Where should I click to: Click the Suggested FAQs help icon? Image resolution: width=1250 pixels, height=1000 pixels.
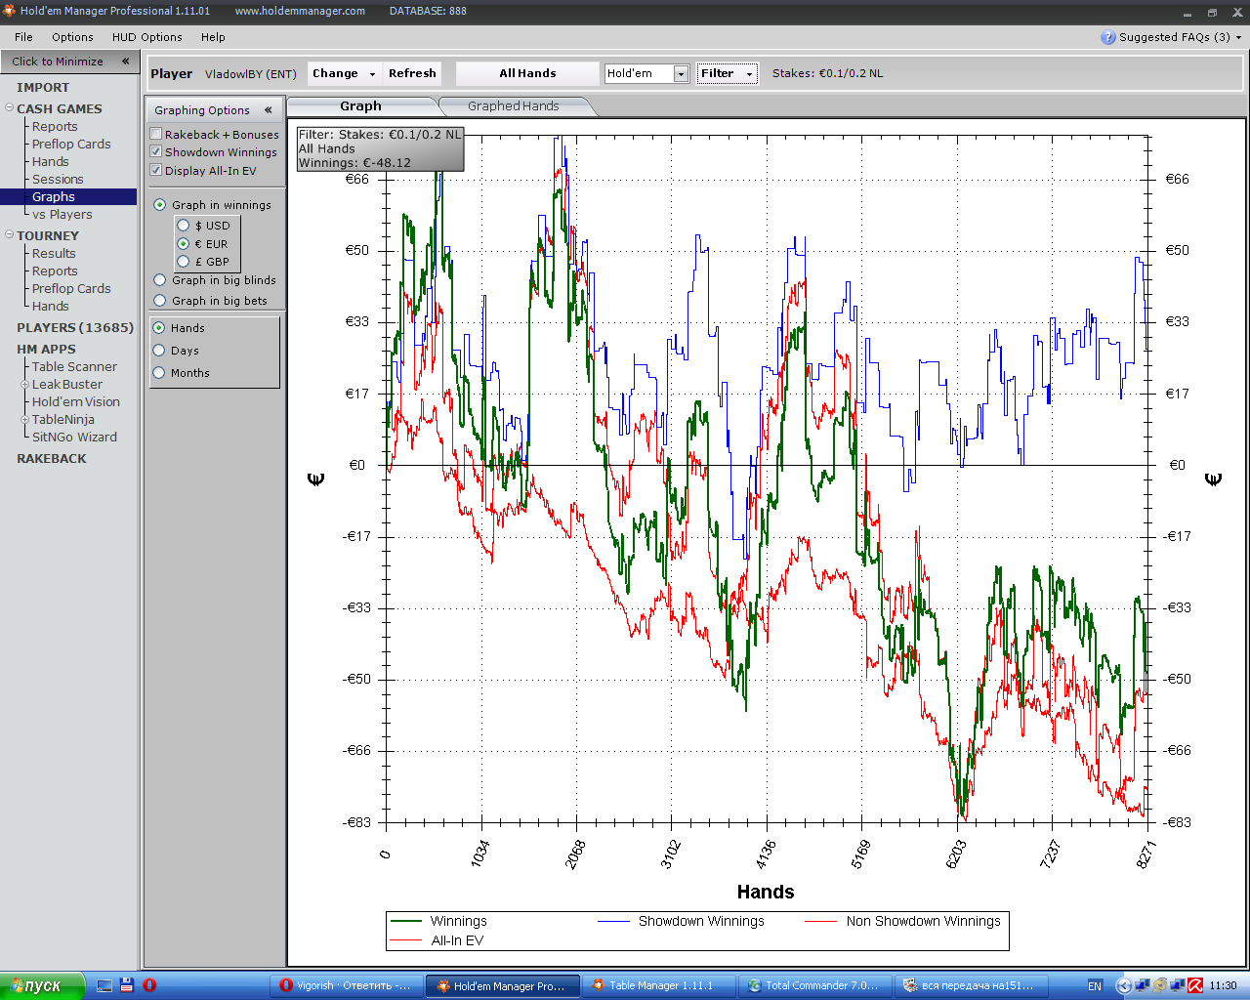(x=1107, y=37)
